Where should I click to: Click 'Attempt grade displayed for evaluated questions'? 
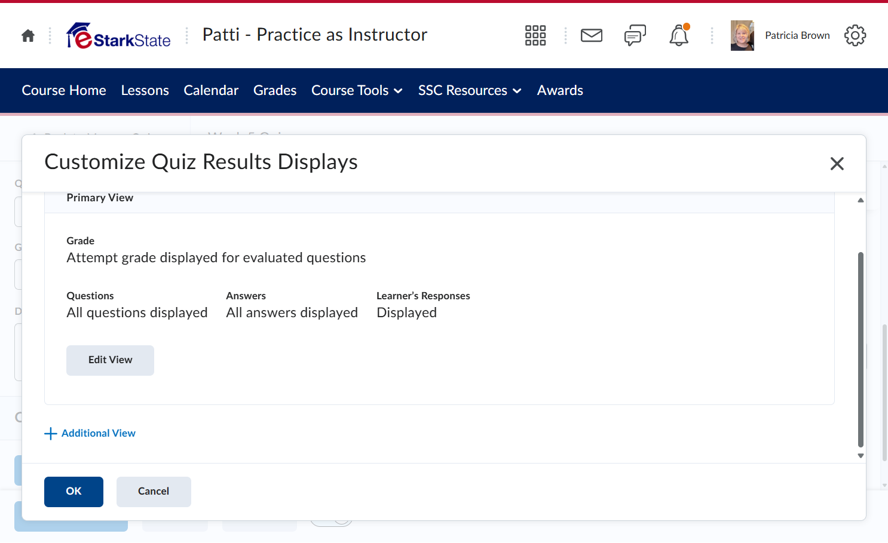click(x=216, y=257)
